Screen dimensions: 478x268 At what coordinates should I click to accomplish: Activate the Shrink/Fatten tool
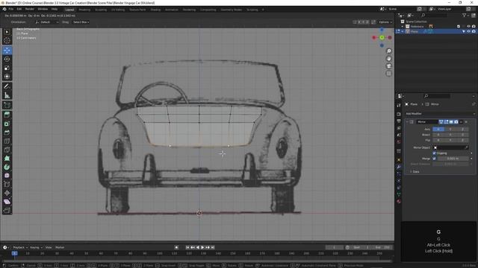pyautogui.click(x=7, y=193)
